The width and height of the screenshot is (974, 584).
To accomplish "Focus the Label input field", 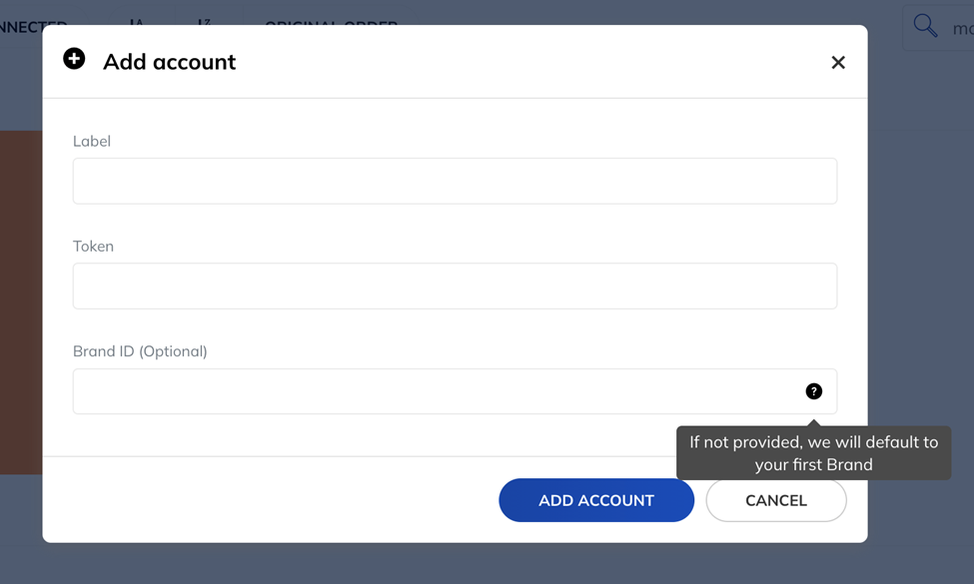I will click(455, 181).
